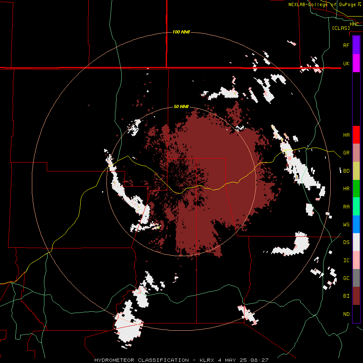Click the 100 NMI range ring label
363x363 pixels.
(x=181, y=32)
